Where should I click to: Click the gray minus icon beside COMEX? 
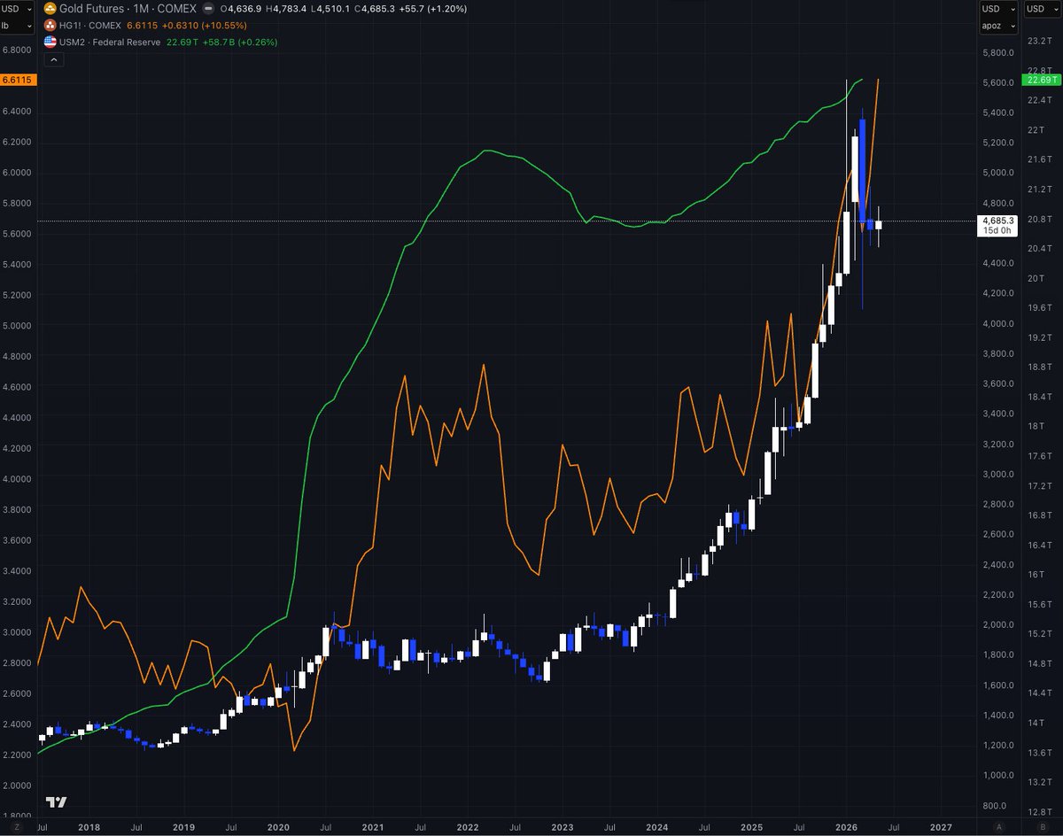pyautogui.click(x=207, y=9)
